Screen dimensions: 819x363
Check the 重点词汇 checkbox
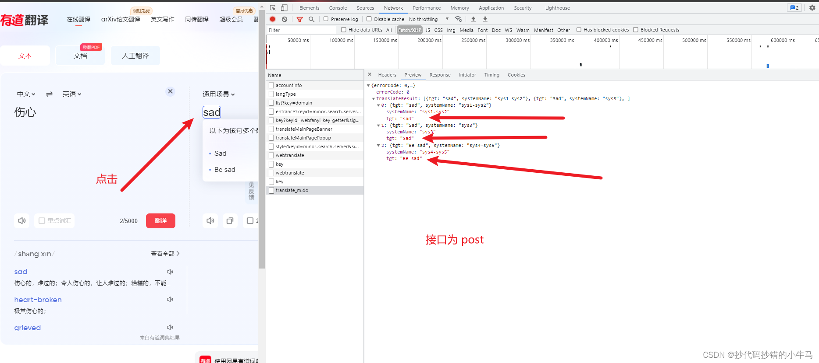(42, 220)
